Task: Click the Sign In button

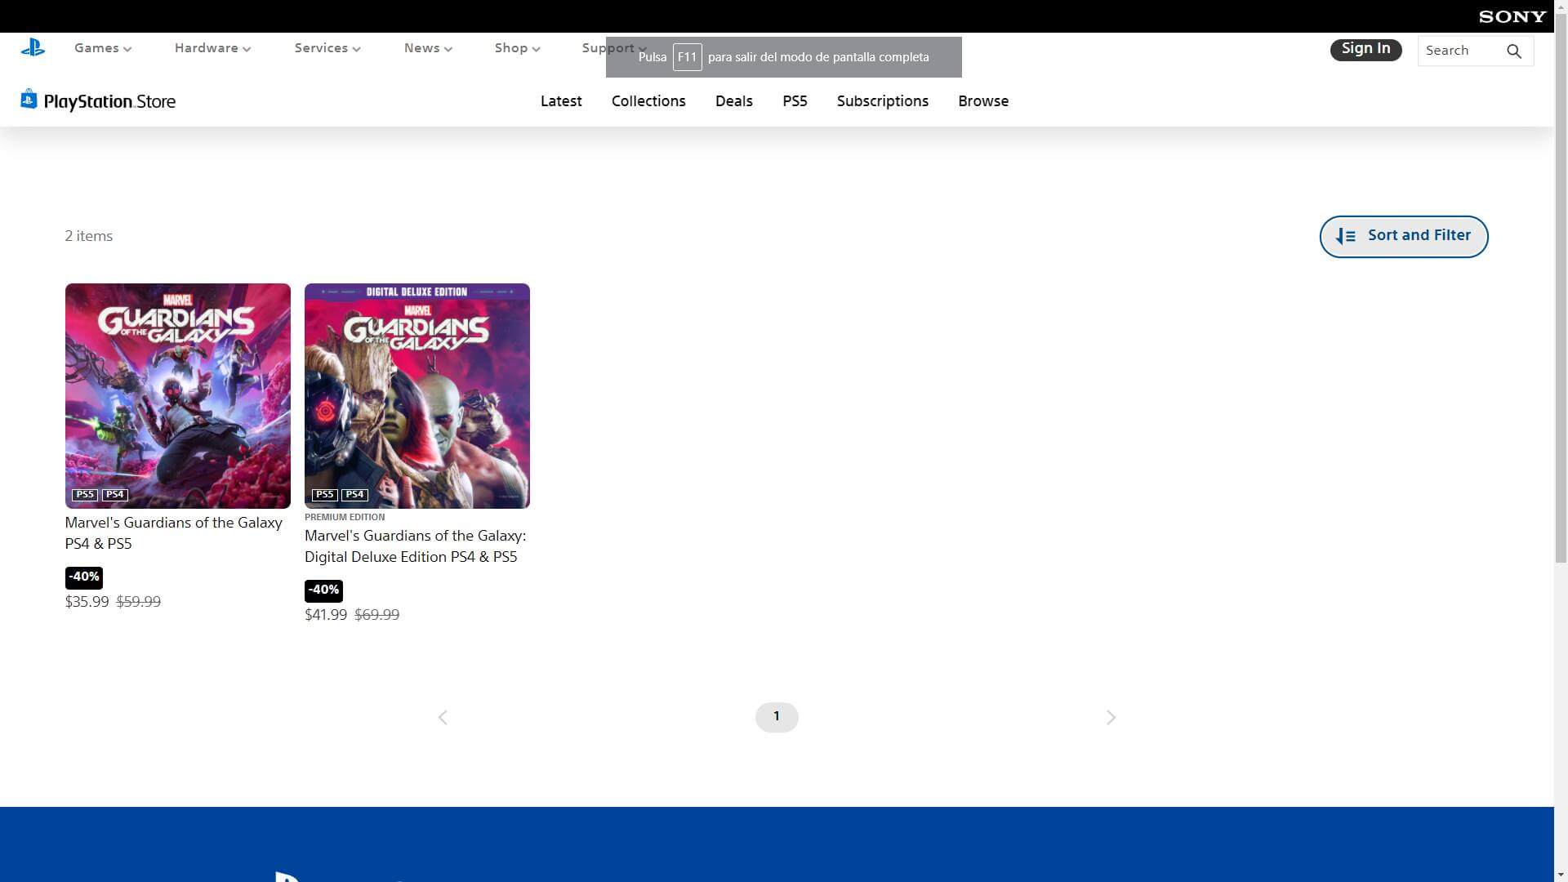Action: pyautogui.click(x=1365, y=49)
